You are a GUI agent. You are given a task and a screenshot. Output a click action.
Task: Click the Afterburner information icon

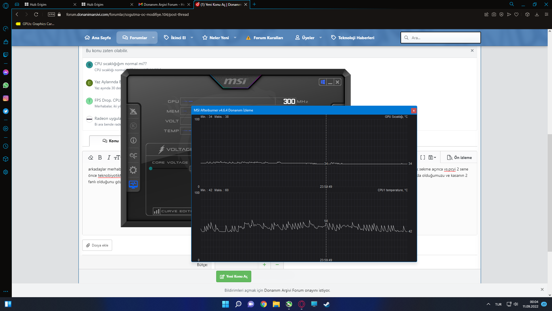coord(133,141)
